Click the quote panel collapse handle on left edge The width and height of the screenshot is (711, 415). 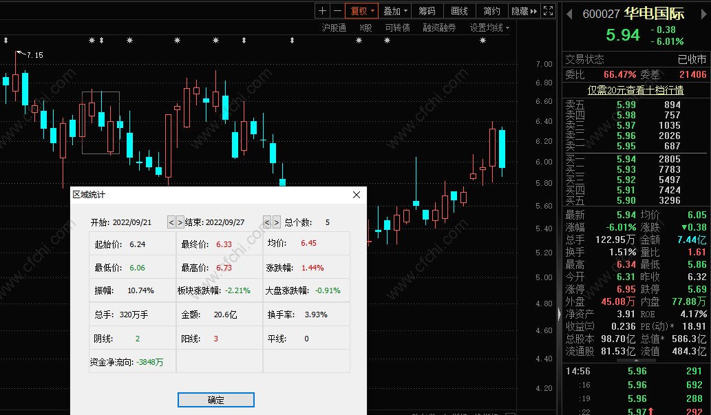pyautogui.click(x=559, y=314)
